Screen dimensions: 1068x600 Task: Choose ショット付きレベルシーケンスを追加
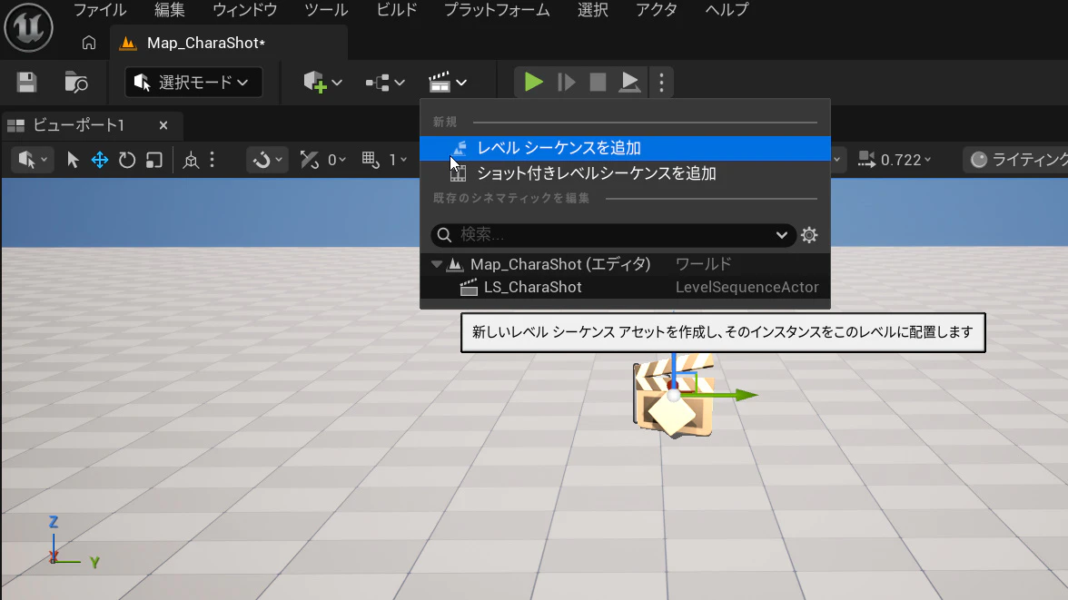pos(625,173)
